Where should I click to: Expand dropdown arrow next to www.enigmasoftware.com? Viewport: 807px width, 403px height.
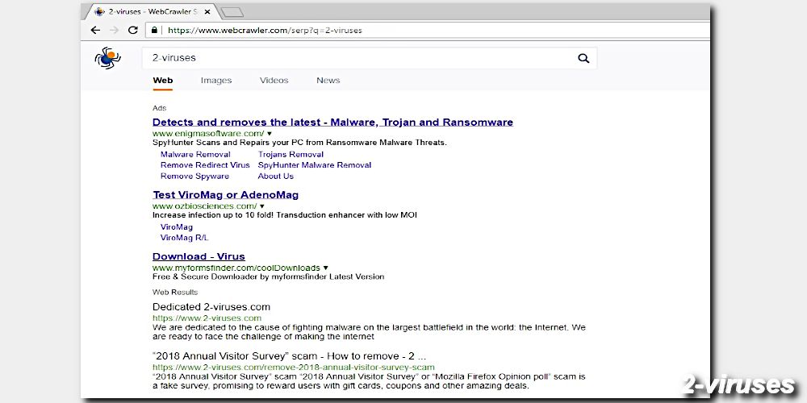[270, 133]
